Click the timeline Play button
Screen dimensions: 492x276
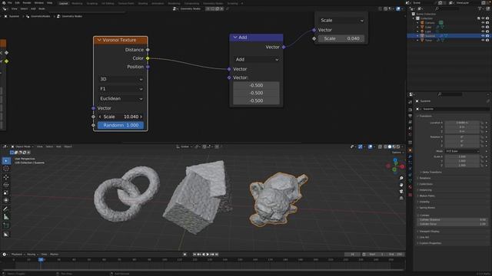tap(208, 255)
